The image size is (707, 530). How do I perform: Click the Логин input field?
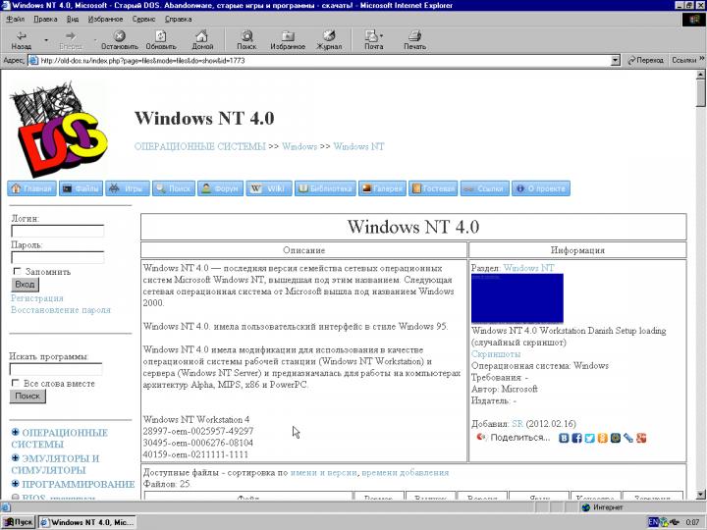click(58, 231)
